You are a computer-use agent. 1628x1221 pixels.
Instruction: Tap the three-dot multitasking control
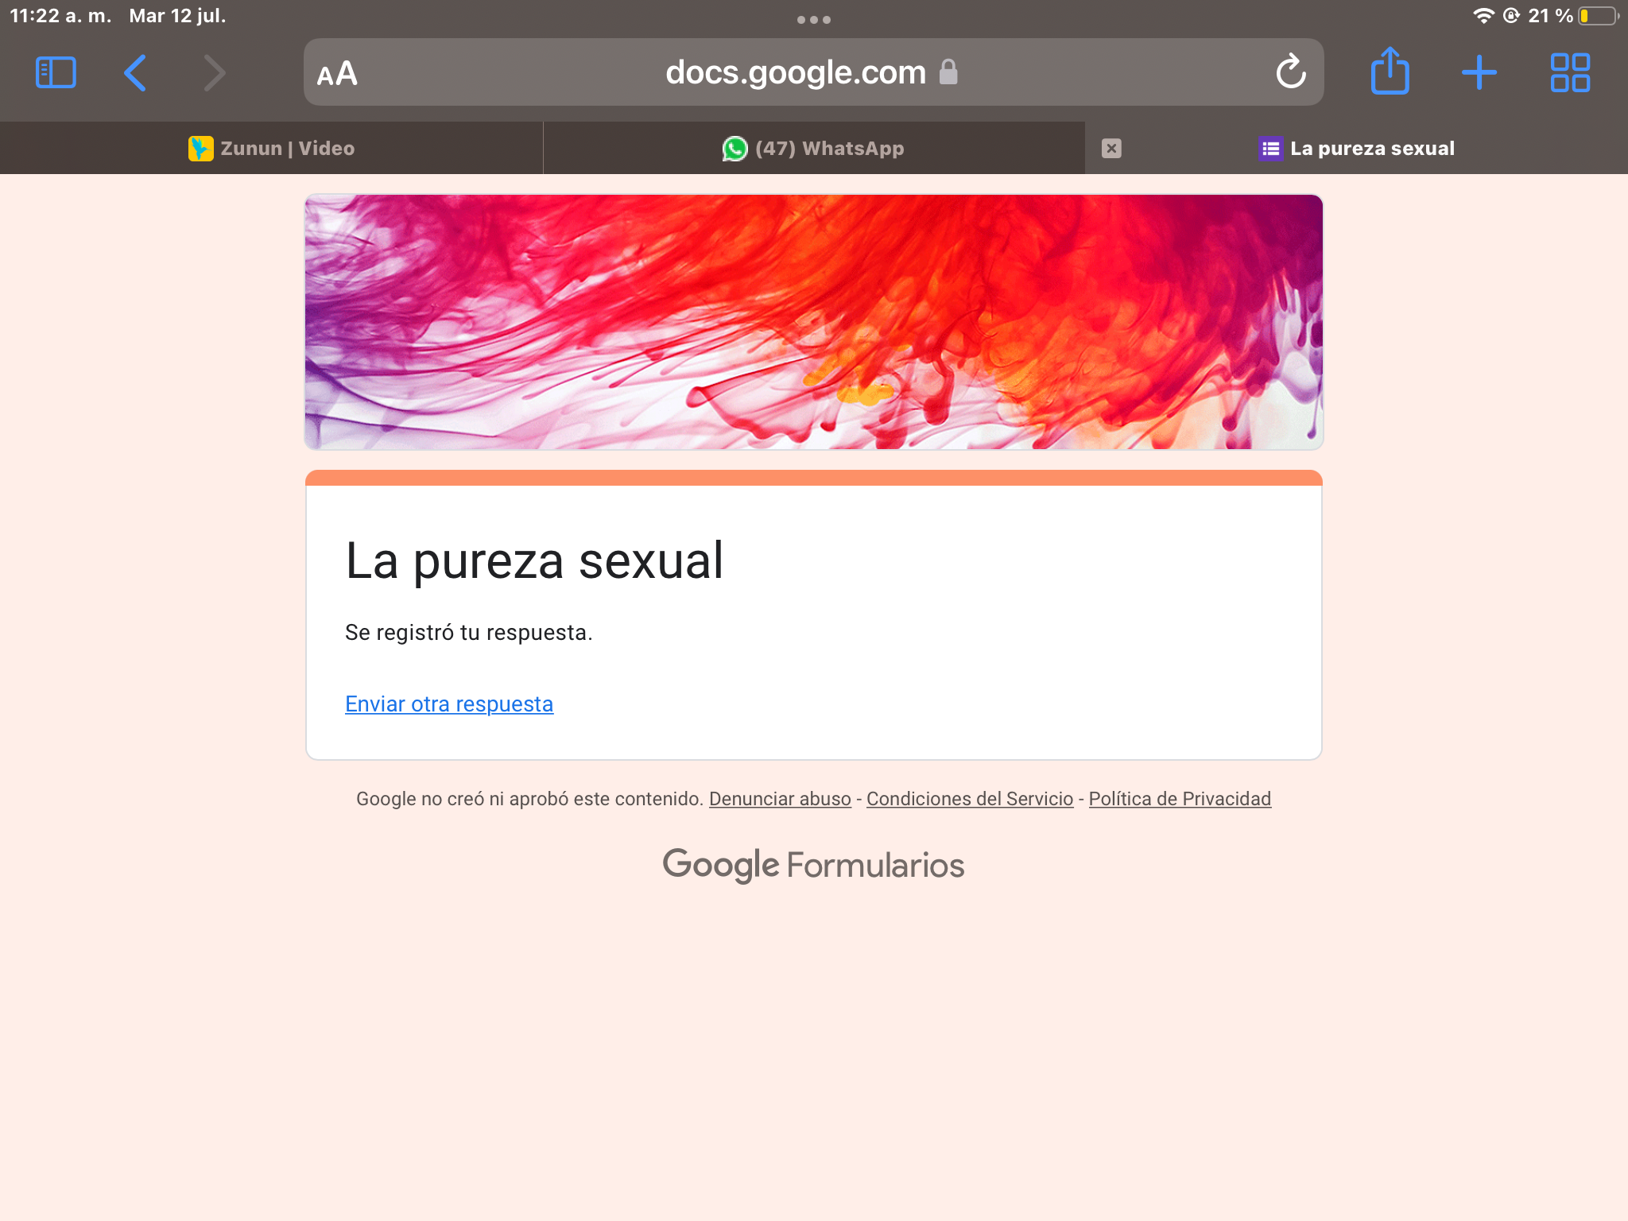813,20
